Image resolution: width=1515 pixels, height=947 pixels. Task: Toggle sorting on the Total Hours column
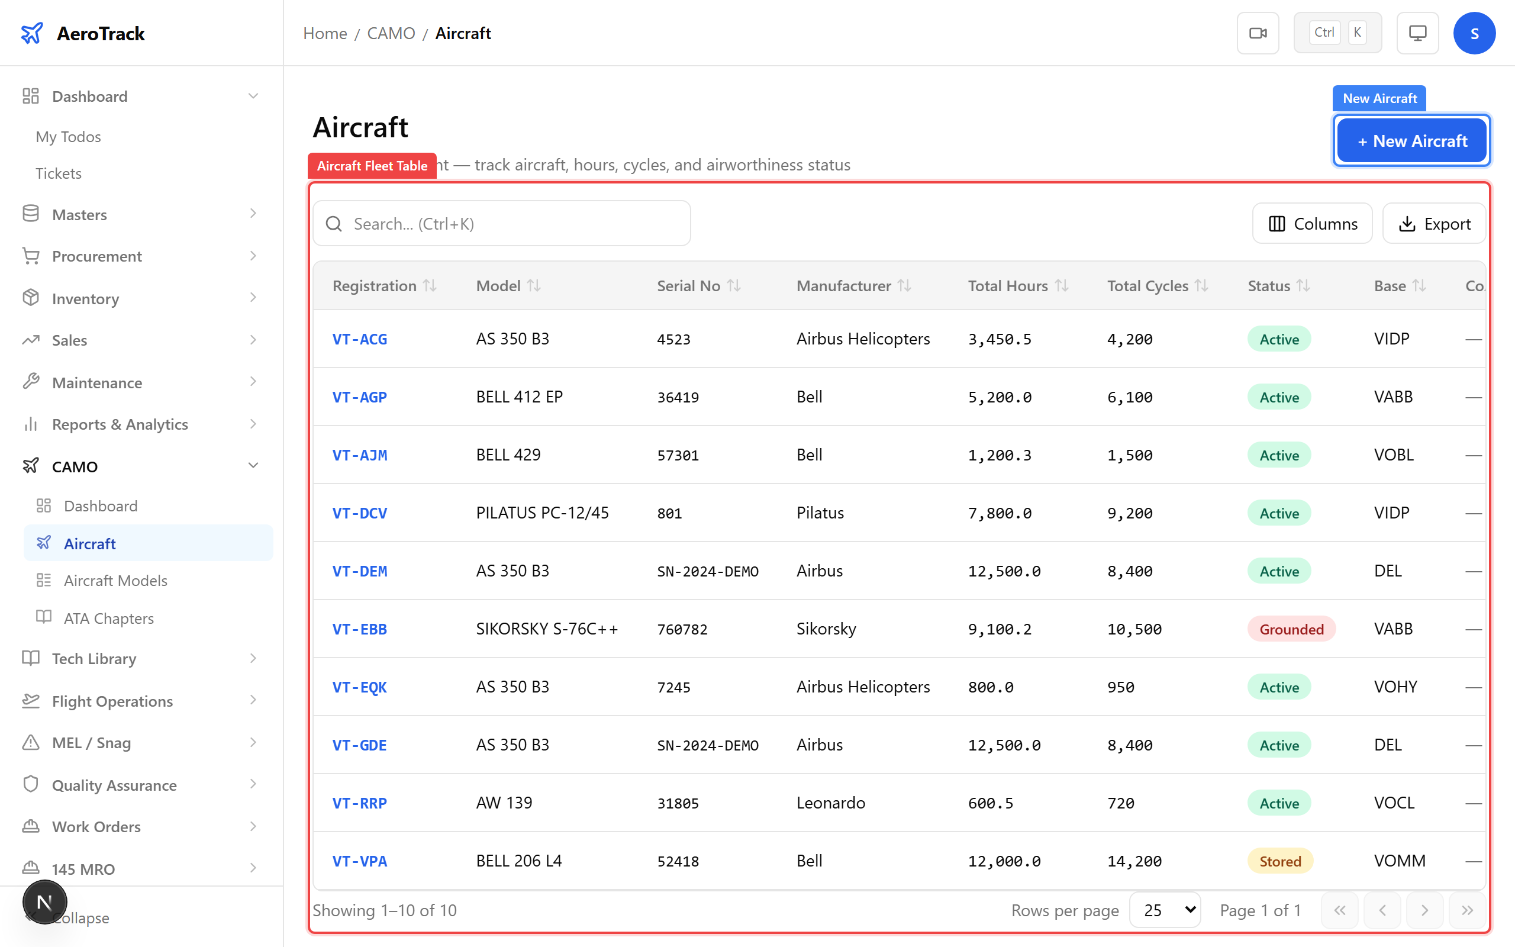click(1063, 286)
